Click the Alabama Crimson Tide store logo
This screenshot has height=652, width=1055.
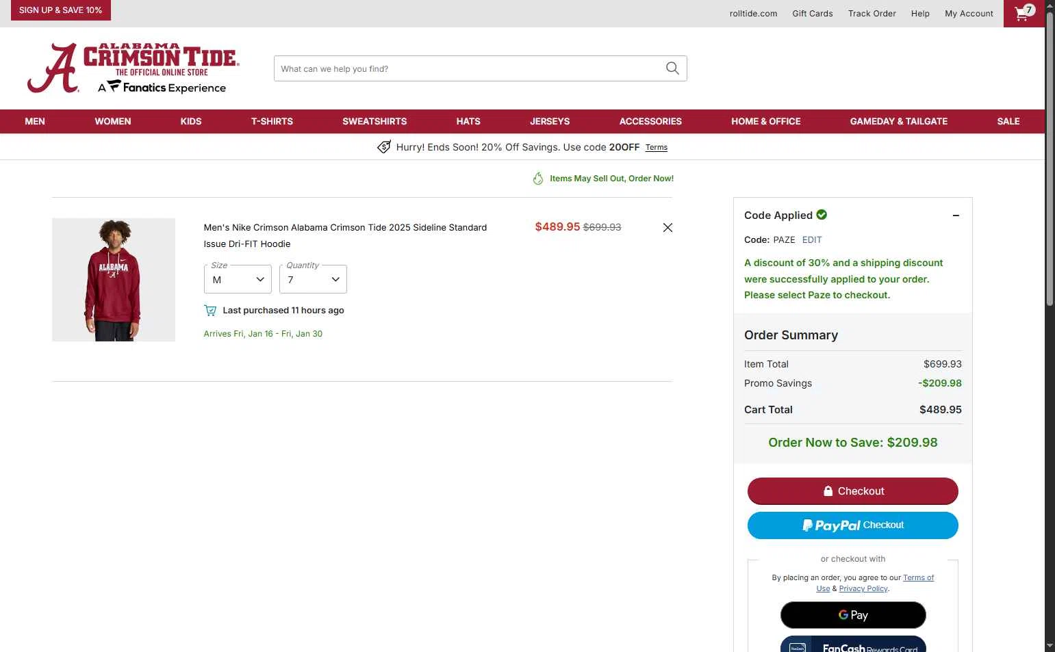[x=133, y=68]
